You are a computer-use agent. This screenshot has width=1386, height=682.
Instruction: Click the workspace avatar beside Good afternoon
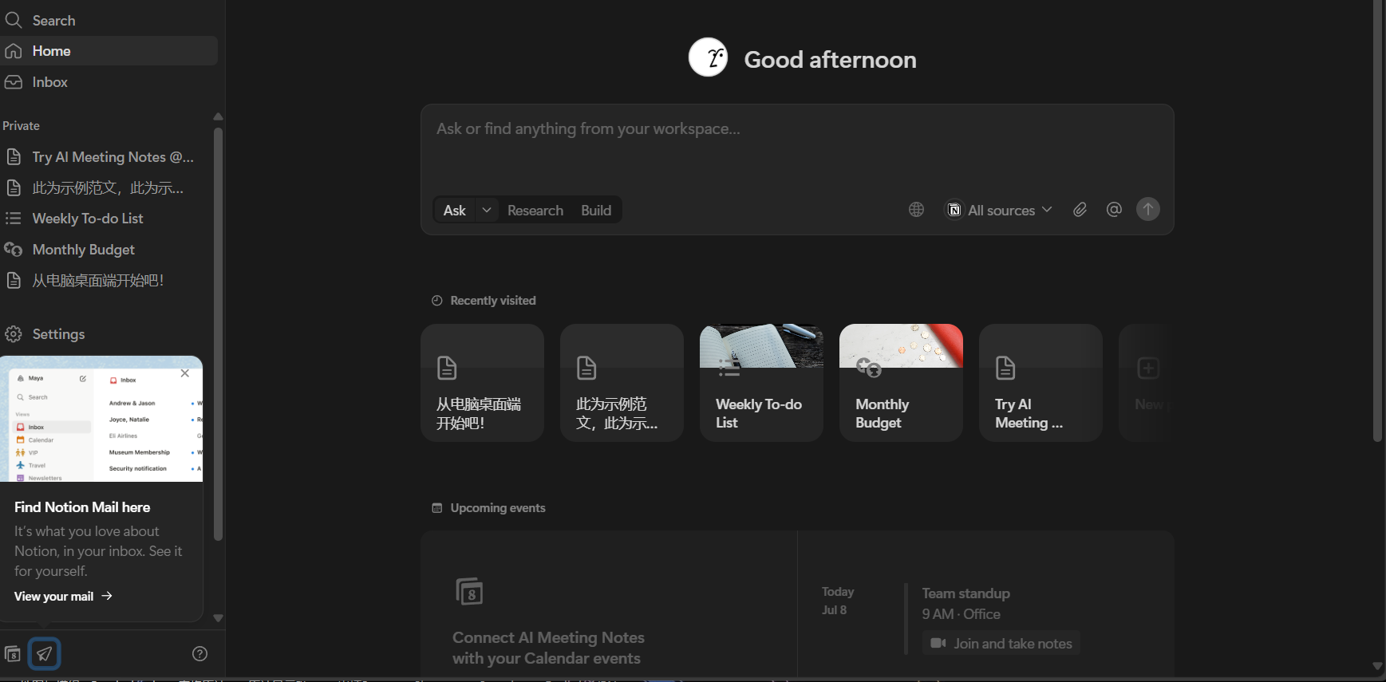tap(709, 57)
